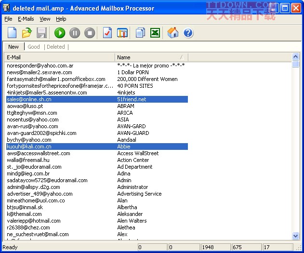This screenshot has height=253, width=304.
Task: Click the name 'Alen Walters'
Action: [132, 221]
